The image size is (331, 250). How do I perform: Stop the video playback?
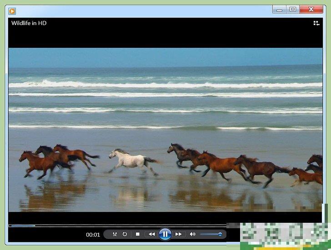tap(138, 234)
